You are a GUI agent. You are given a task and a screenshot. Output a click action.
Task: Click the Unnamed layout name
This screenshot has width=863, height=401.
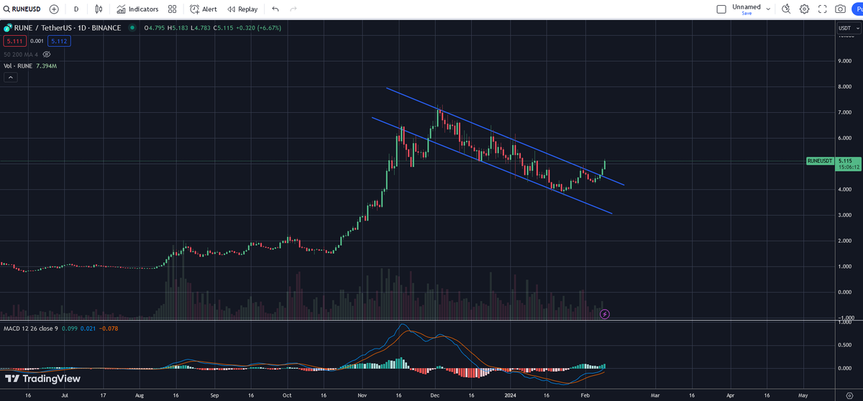click(x=746, y=6)
